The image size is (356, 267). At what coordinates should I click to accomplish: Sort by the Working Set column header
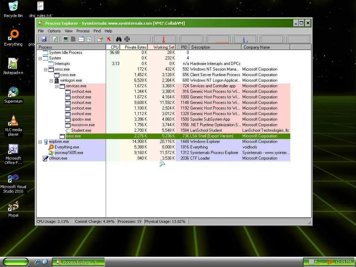162,47
